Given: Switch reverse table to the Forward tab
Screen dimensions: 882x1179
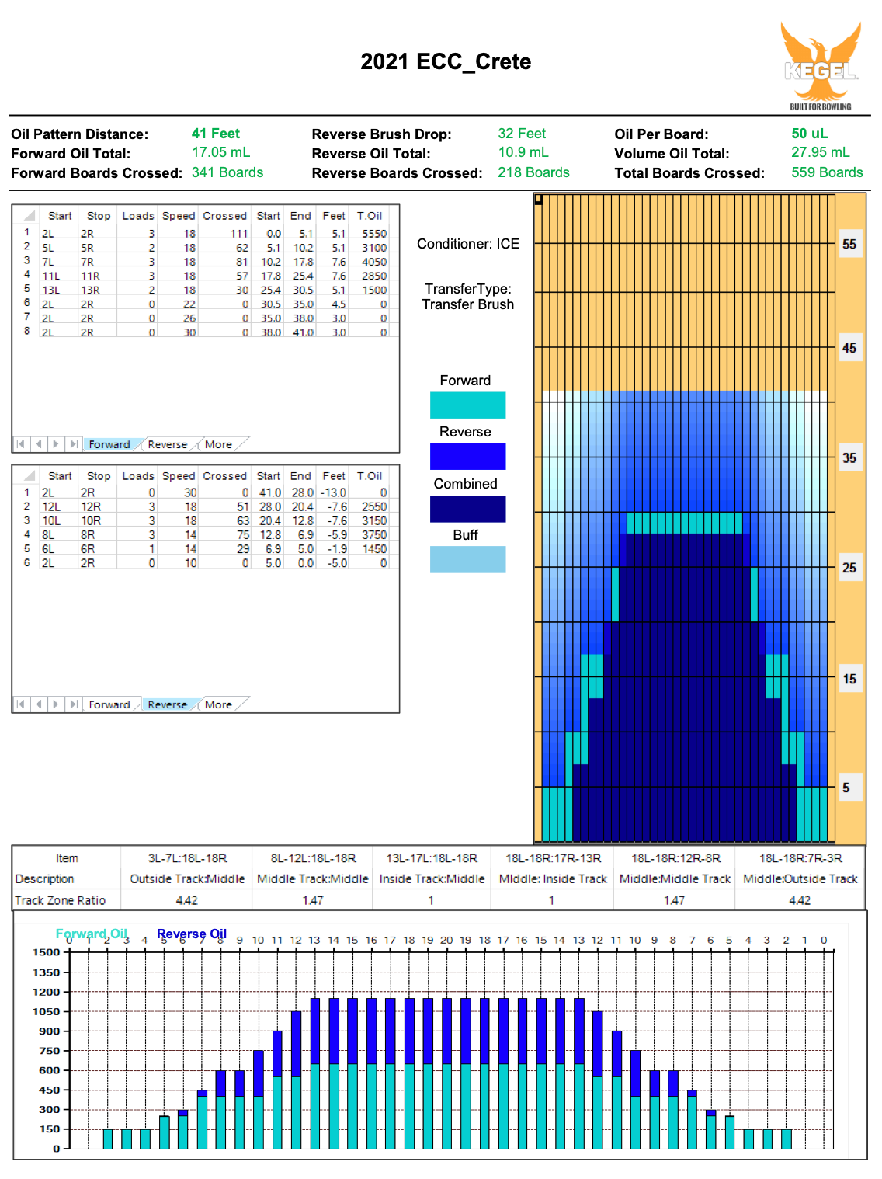Looking at the screenshot, I should pyautogui.click(x=109, y=705).
